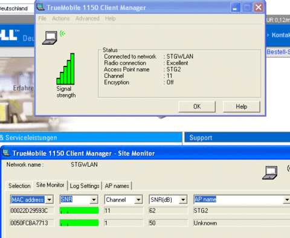290x238 pixels.
Task: Click Encryption Off status value
Action: point(170,82)
